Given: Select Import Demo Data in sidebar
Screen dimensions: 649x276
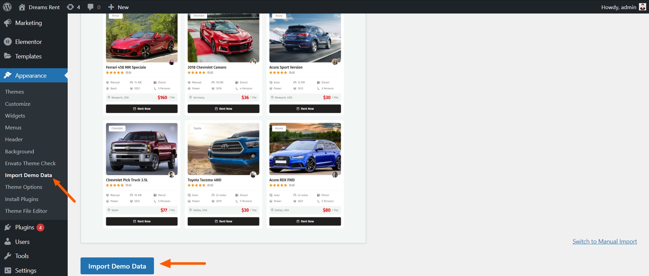Looking at the screenshot, I should coord(28,175).
